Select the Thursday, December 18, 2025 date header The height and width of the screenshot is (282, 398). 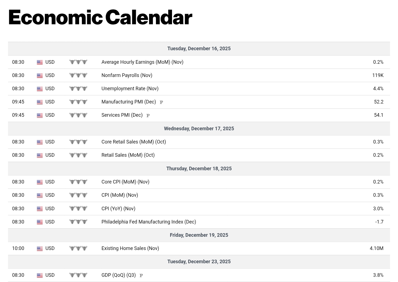[x=199, y=169]
